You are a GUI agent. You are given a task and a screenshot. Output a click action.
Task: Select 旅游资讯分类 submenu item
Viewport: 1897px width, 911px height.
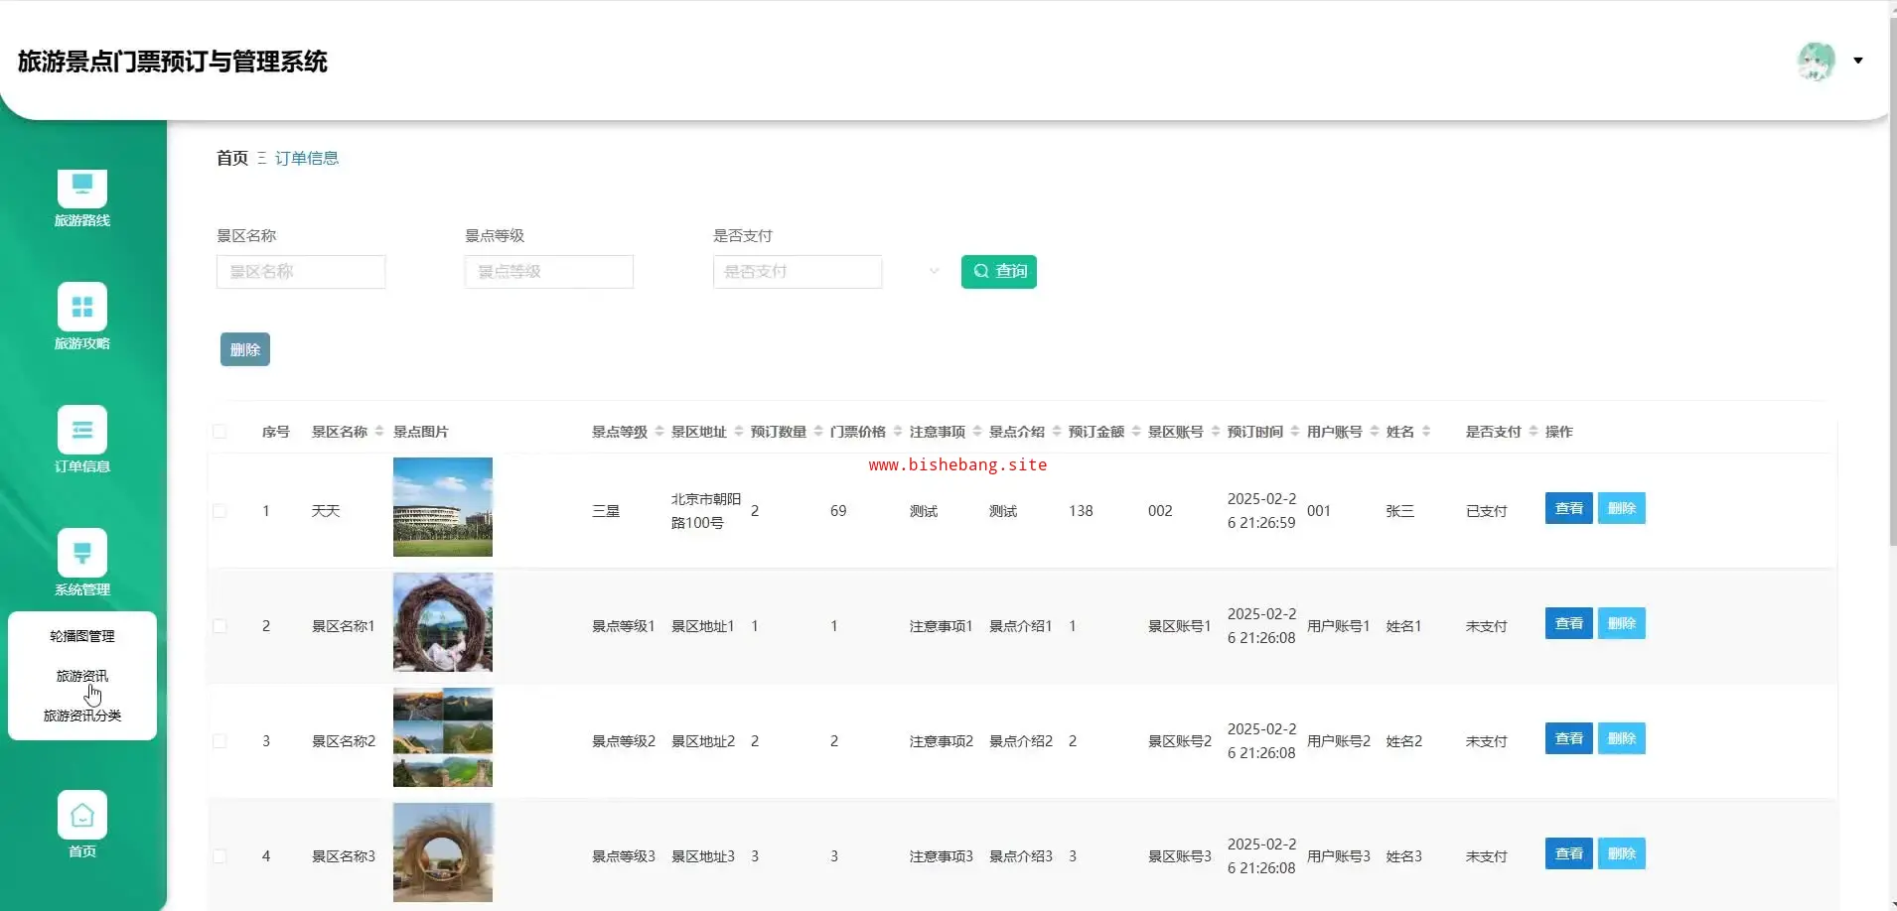pyautogui.click(x=81, y=716)
